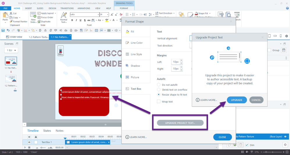Screen dimensions: 290x155
Task: Click the blue UPGRADE button
Action: click(x=237, y=100)
